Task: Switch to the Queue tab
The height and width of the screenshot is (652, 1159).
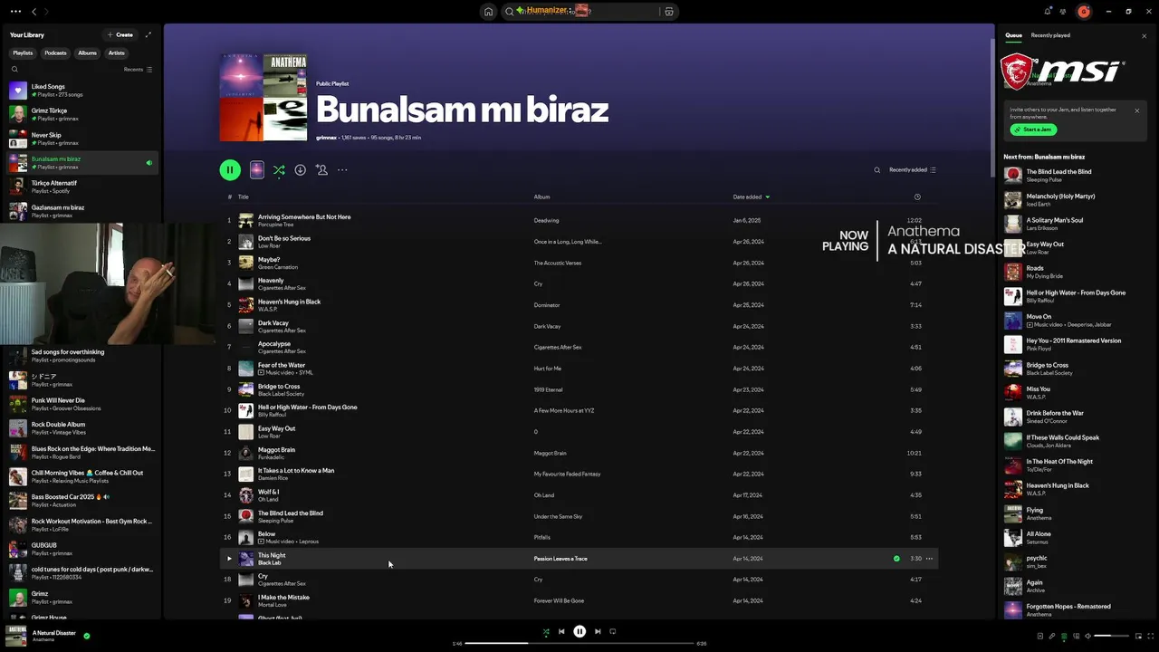Action: click(1013, 35)
